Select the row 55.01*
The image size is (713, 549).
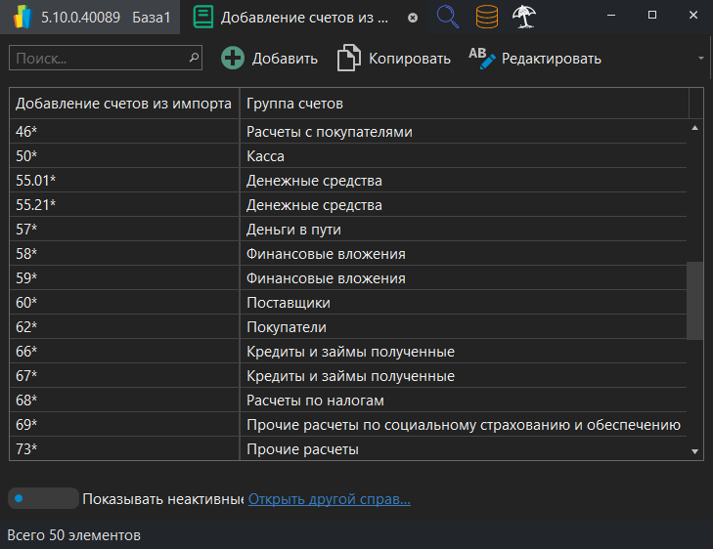point(348,181)
